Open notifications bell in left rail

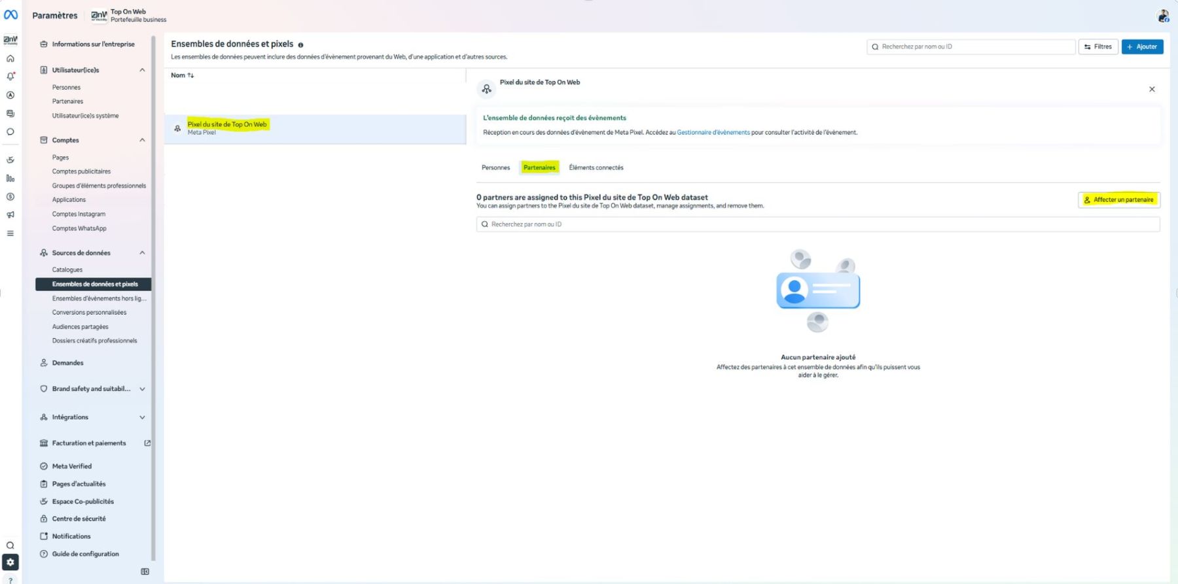[10, 77]
